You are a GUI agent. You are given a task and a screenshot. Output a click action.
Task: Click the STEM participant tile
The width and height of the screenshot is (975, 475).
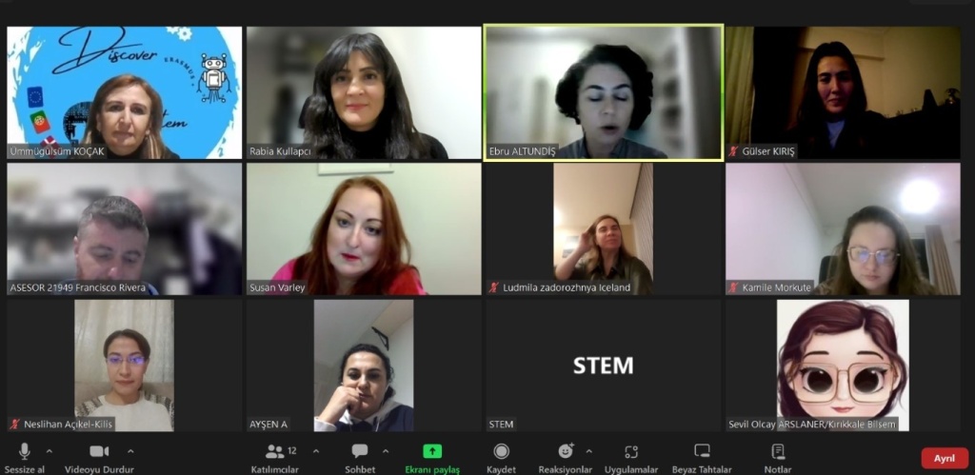pos(603,366)
